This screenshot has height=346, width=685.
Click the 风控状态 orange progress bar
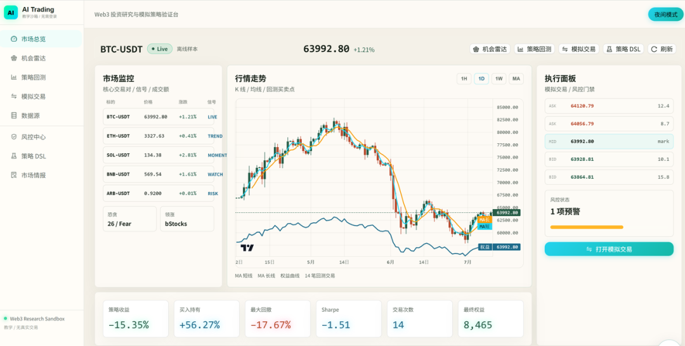(x=587, y=227)
